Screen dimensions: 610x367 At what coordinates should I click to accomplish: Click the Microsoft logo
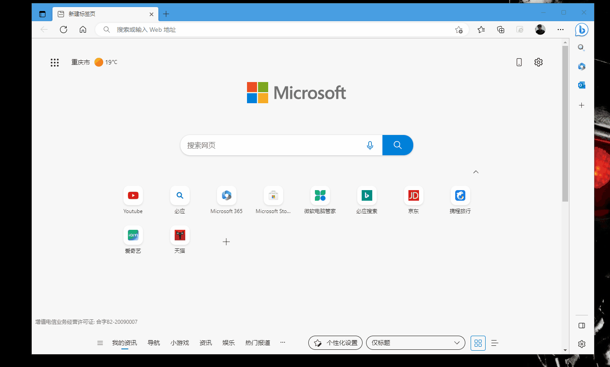[x=296, y=93]
